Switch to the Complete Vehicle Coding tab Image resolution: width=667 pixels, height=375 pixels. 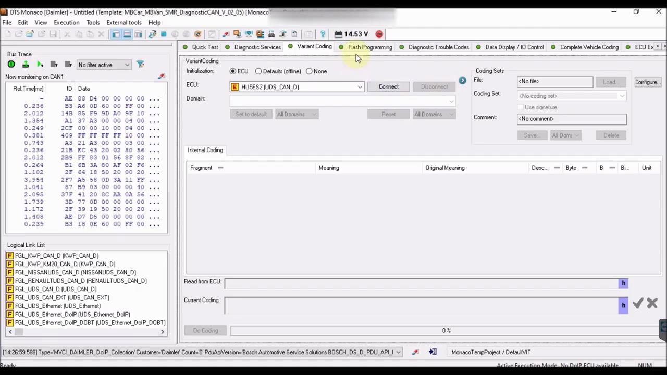click(x=584, y=47)
